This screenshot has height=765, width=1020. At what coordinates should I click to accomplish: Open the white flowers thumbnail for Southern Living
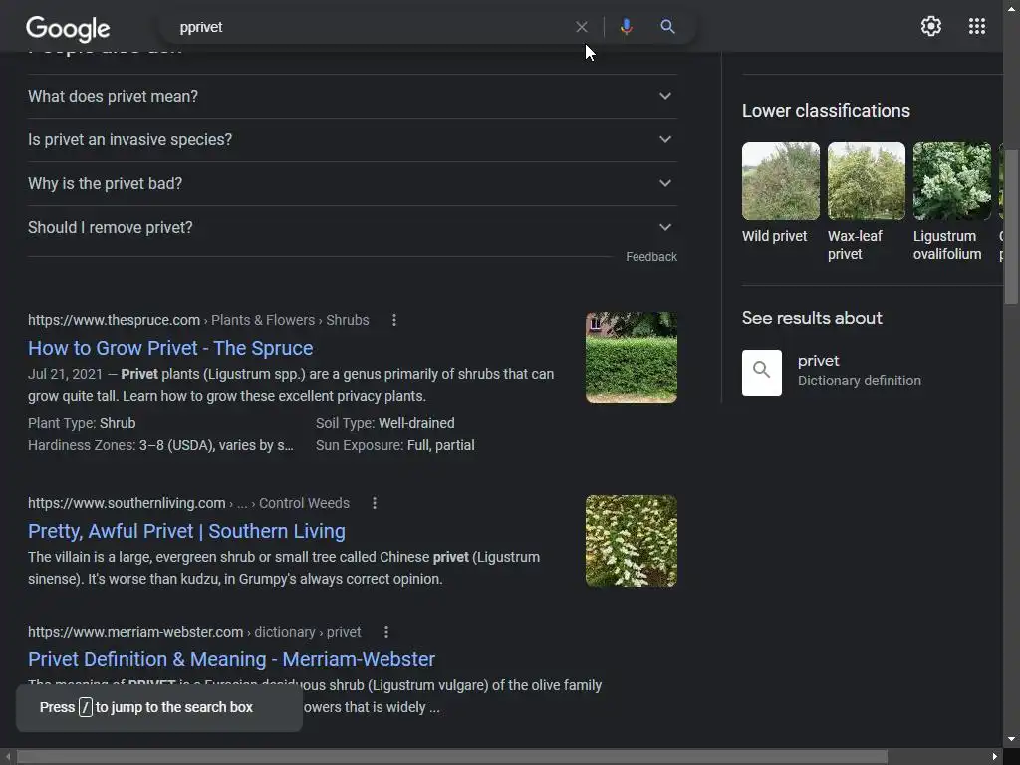(x=631, y=541)
